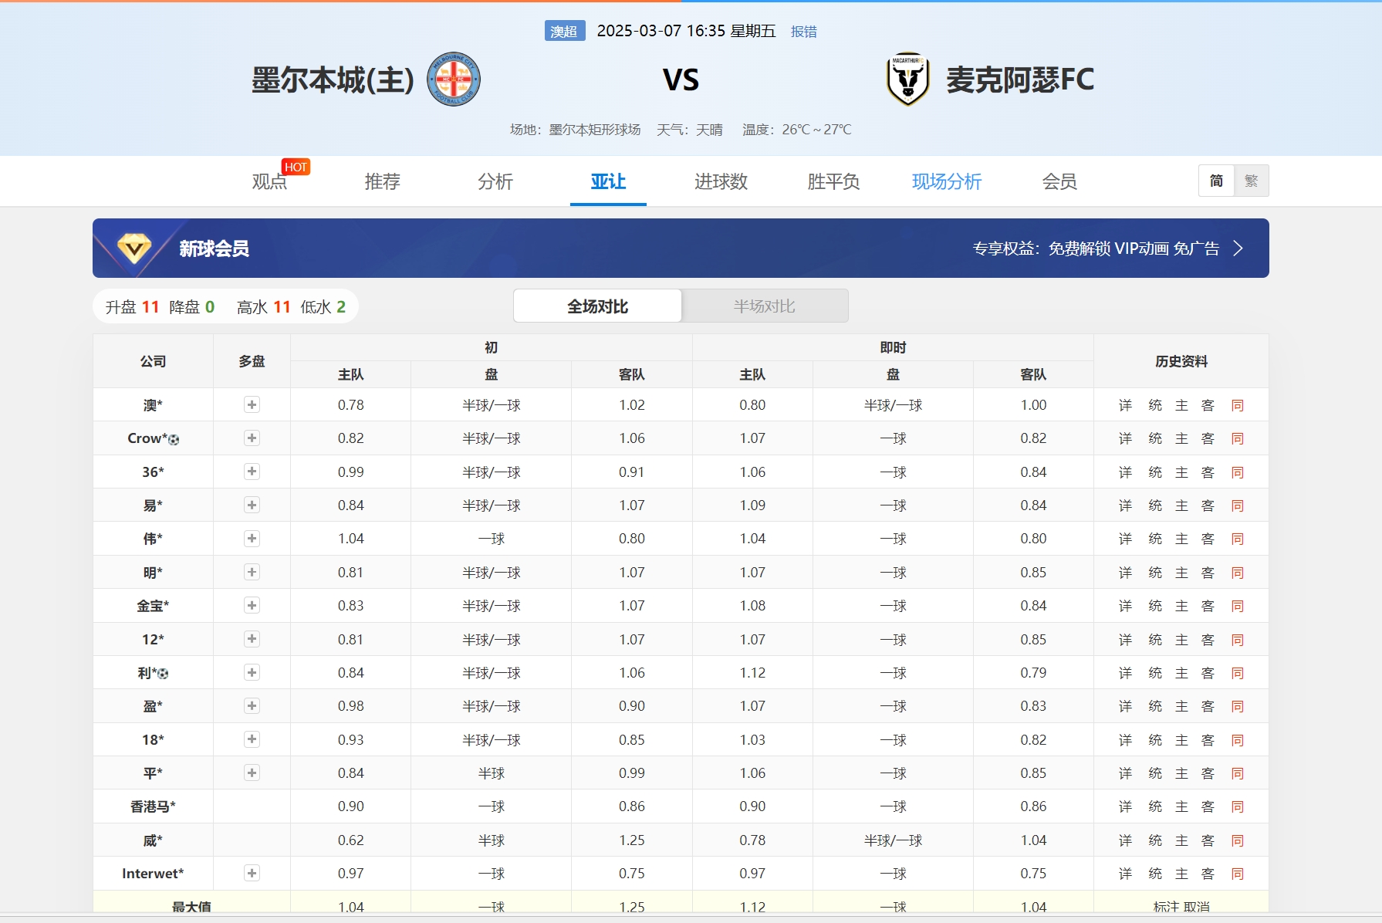Expand multi-handicap plus for 澳* row

252,404
